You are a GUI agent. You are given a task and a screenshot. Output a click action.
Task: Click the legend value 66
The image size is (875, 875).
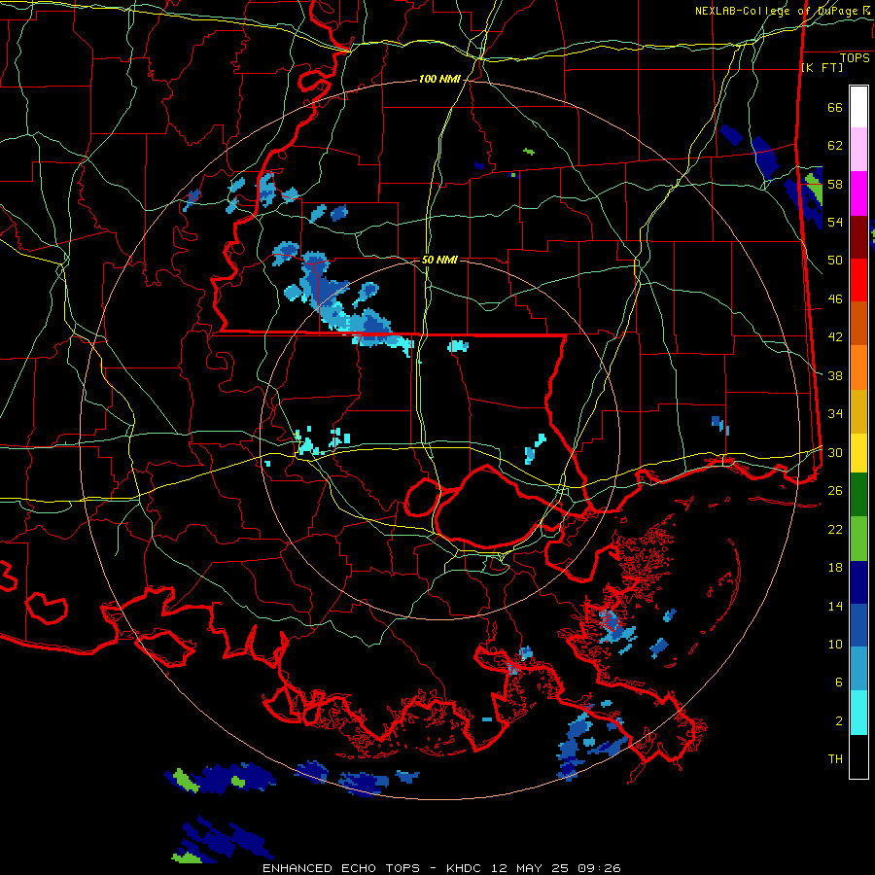835,107
